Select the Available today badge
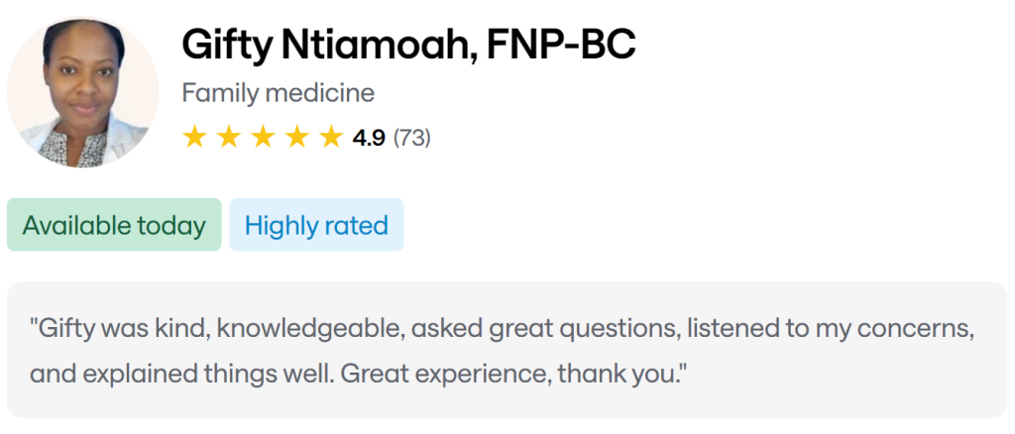Screen dimensions: 1015x434 pyautogui.click(x=114, y=225)
